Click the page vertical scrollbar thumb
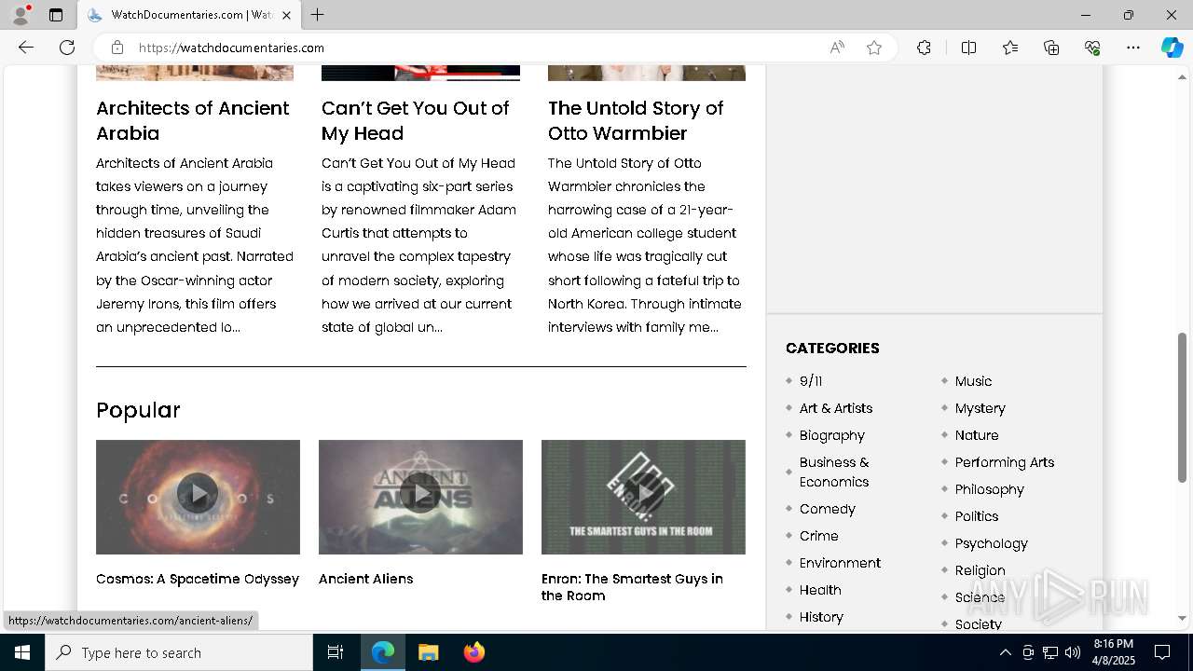This screenshot has height=671, width=1193. pyautogui.click(x=1183, y=407)
